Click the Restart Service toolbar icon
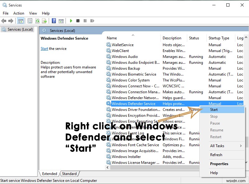The height and width of the screenshot is (184, 249). point(92,21)
